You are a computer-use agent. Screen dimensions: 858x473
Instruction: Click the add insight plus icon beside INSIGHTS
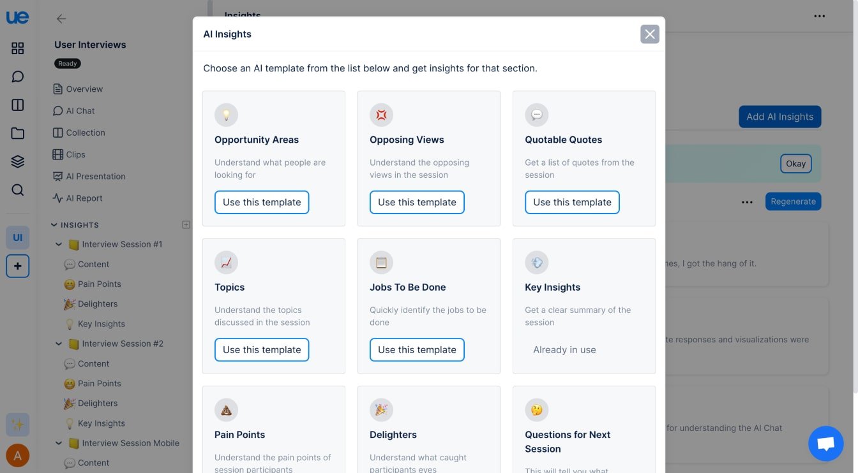[x=186, y=224]
